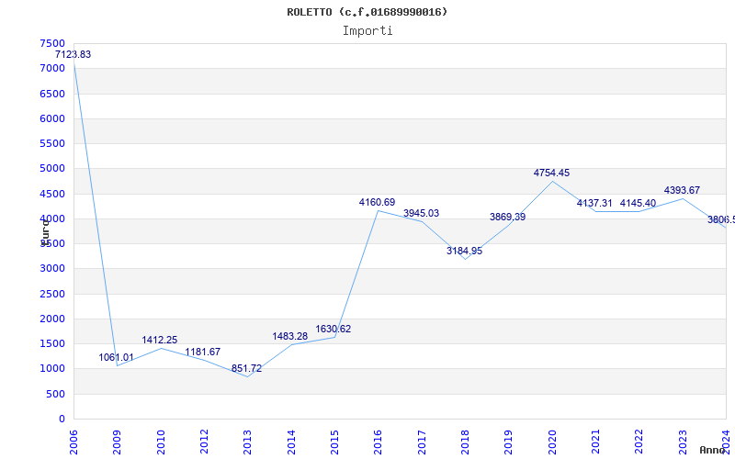735x459 pixels.
Task: Click the 1000 y-axis tick label
Action: (x=52, y=369)
